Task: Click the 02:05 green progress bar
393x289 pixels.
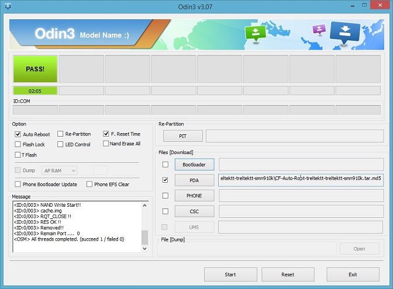Action: pos(35,91)
